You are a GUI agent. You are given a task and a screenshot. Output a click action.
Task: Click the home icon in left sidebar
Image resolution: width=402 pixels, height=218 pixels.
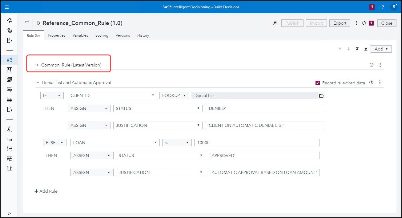(x=10, y=21)
